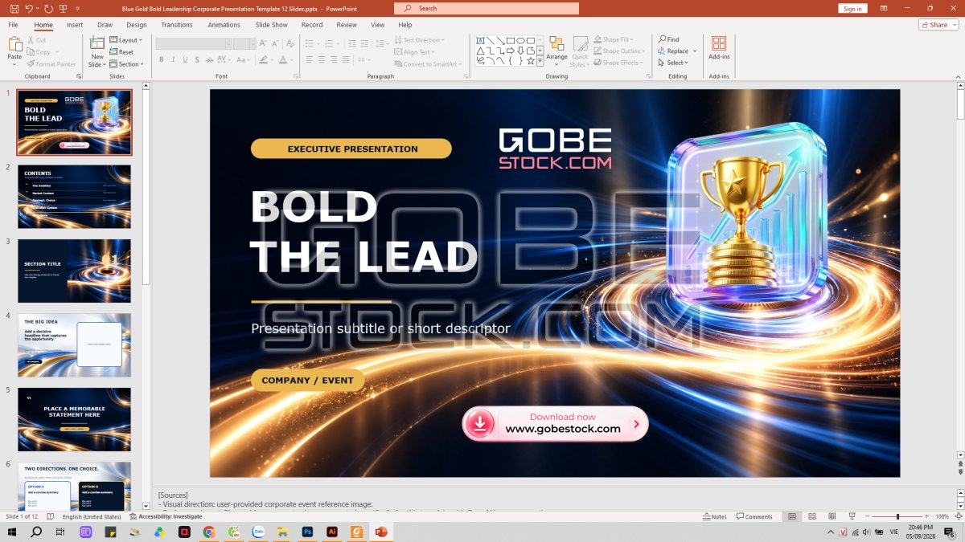
Task: Click the Paste clipboard icon
Action: (14, 45)
